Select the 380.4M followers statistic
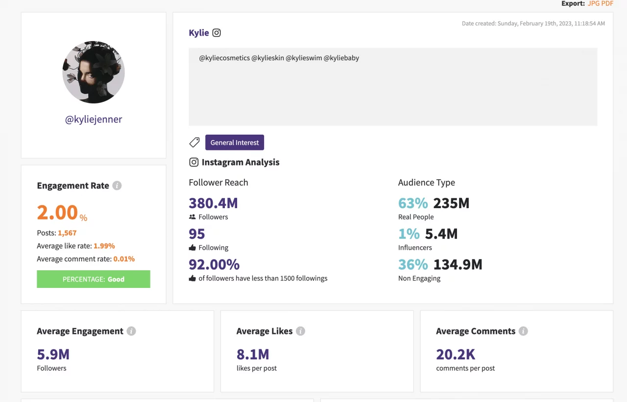The height and width of the screenshot is (402, 627). point(213,203)
